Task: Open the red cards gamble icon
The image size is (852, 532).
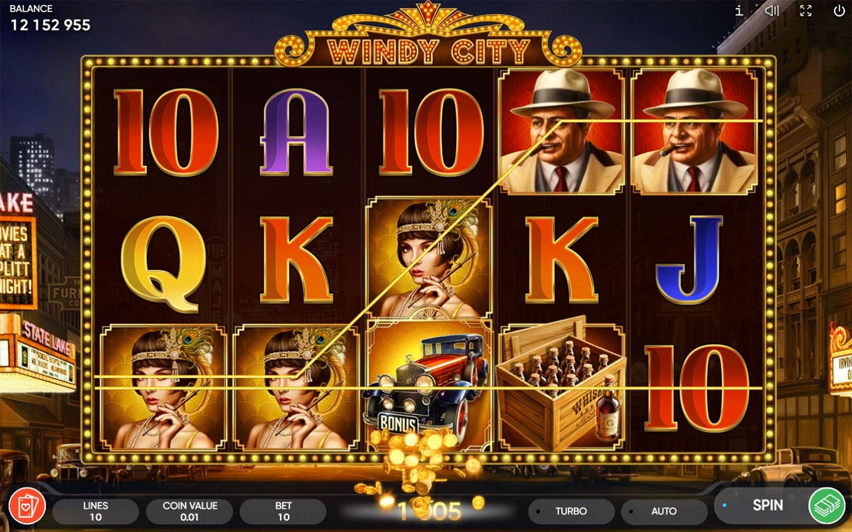Action: point(27,506)
